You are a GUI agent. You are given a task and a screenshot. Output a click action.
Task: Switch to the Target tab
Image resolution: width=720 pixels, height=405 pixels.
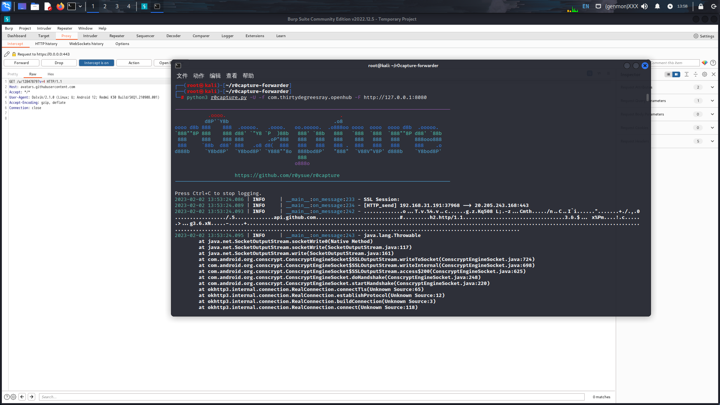point(43,36)
